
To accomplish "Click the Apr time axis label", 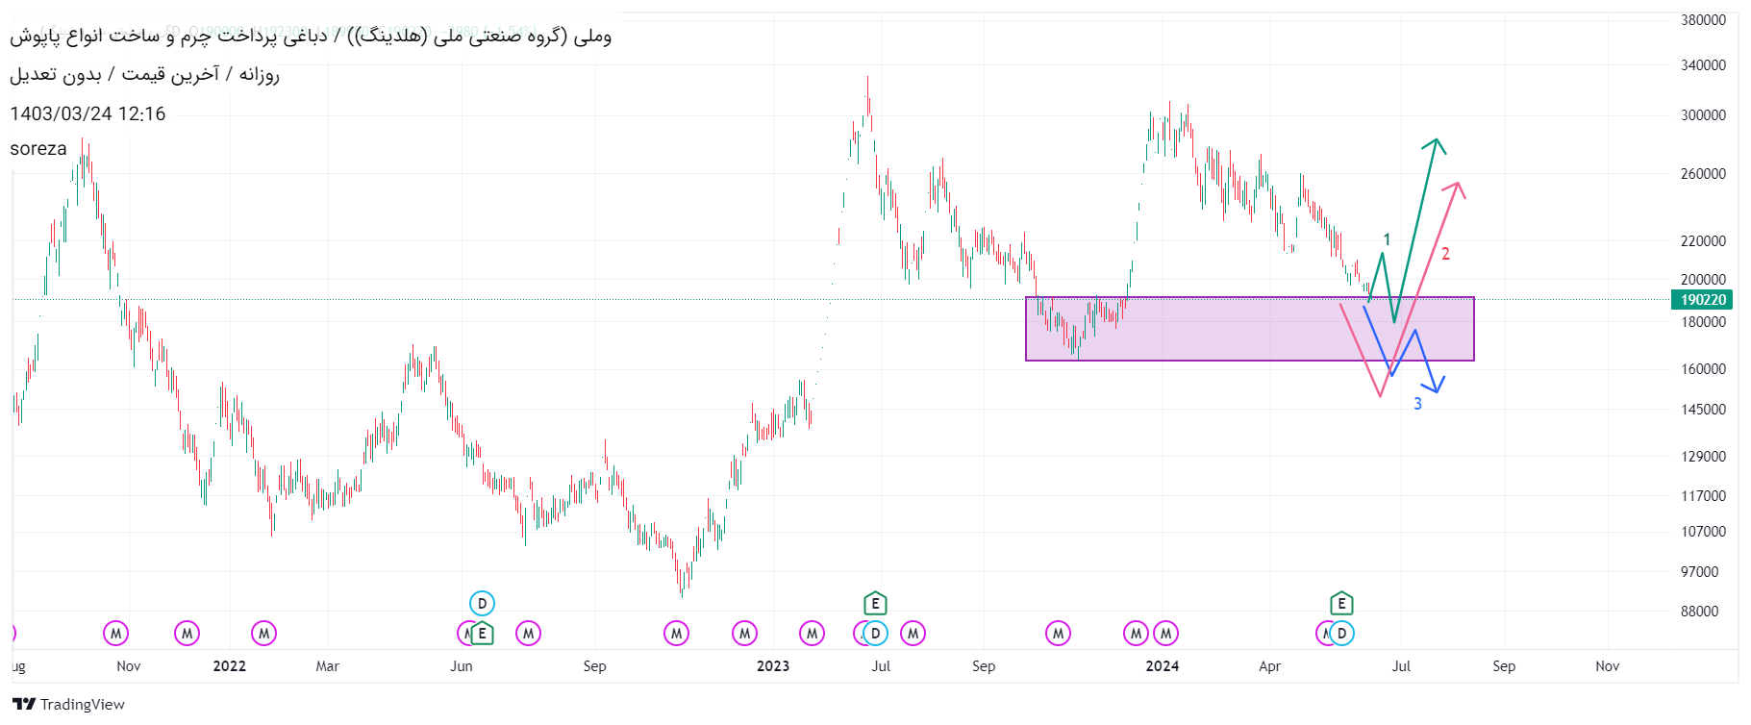I will (x=1270, y=665).
